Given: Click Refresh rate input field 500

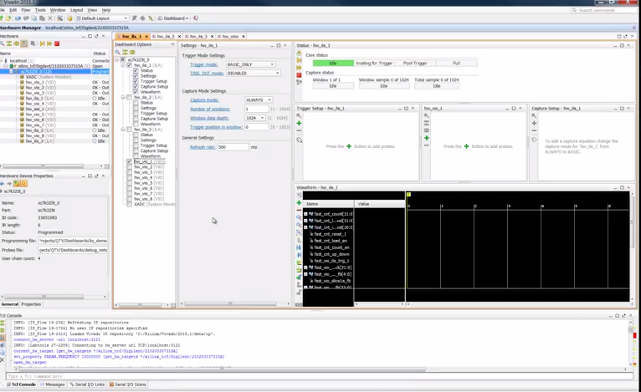Looking at the screenshot, I should point(233,147).
